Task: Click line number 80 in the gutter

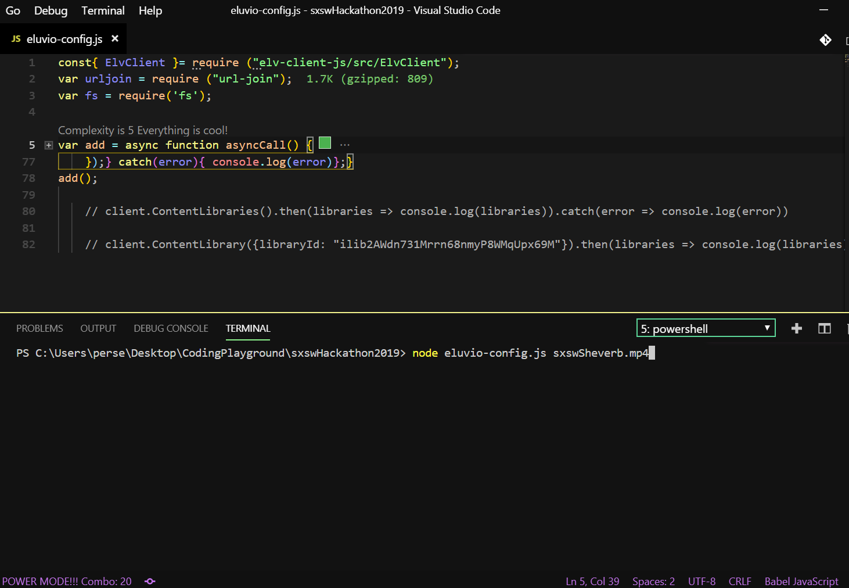Action: 28,211
